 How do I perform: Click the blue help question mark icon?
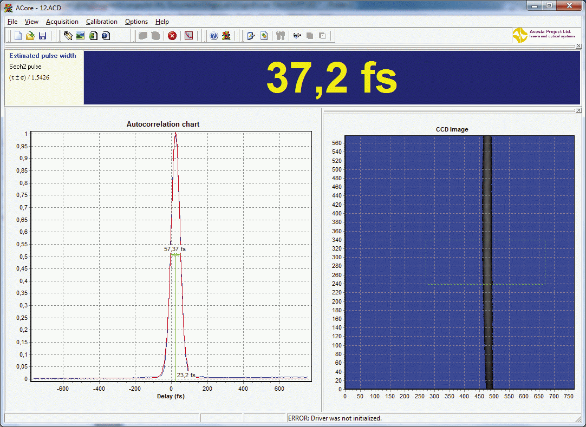coord(214,36)
